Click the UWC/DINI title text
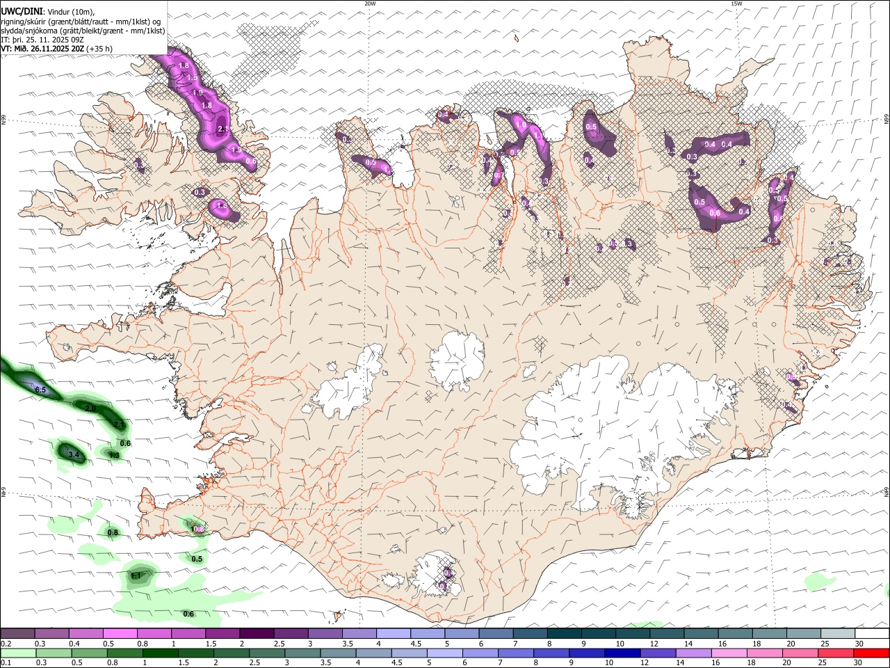This screenshot has width=890, height=668. click(x=22, y=12)
